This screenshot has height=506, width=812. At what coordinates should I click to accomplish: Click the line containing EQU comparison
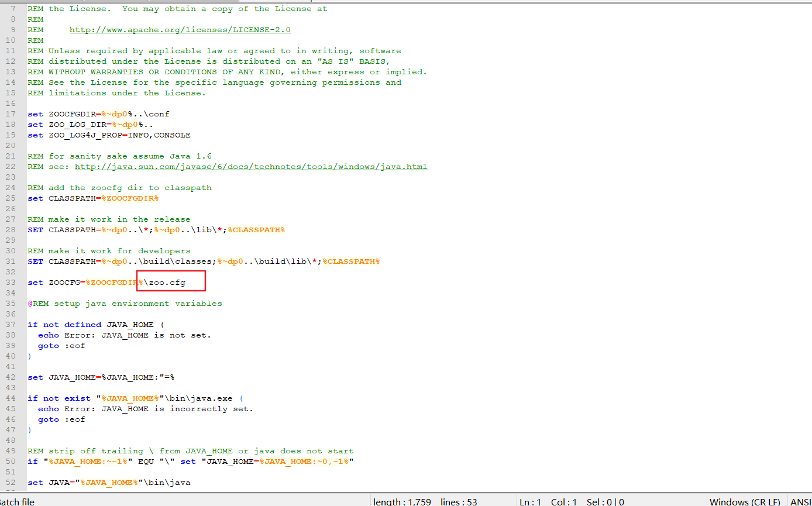coord(191,462)
